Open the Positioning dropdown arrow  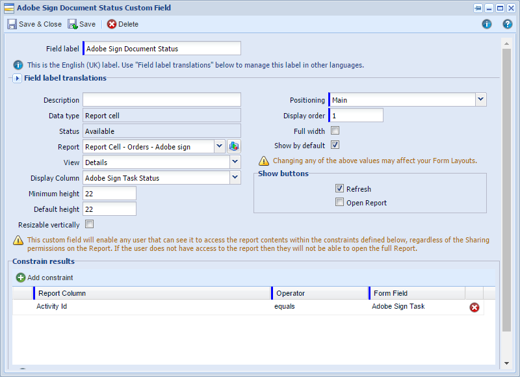click(480, 99)
